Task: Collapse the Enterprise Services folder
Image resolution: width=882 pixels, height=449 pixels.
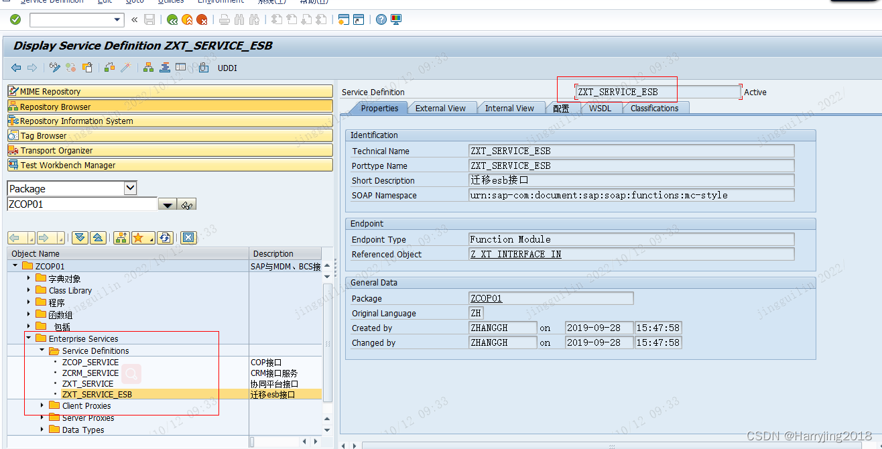Action: click(29, 338)
